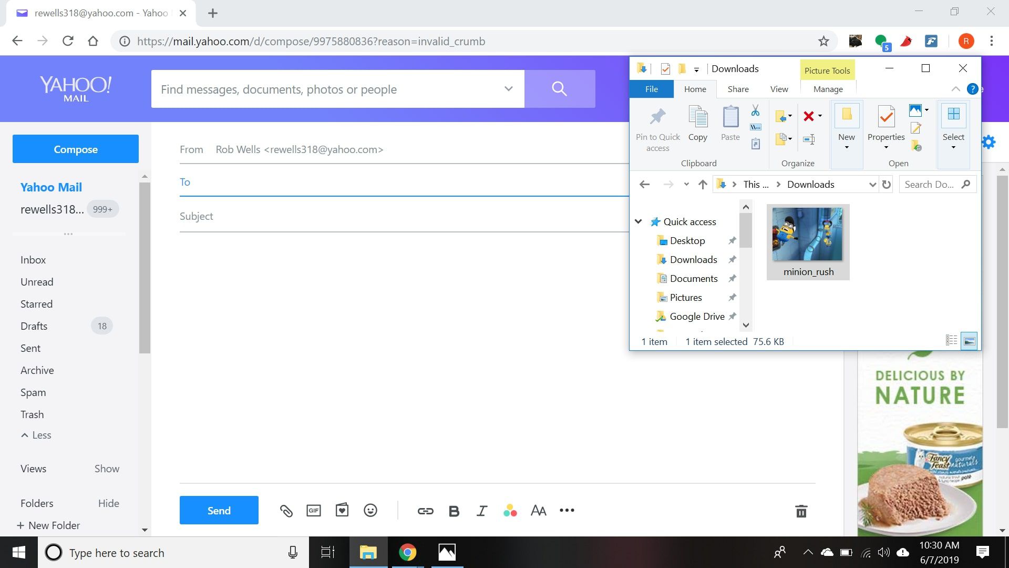Open the emoji smiley picker

pyautogui.click(x=370, y=510)
